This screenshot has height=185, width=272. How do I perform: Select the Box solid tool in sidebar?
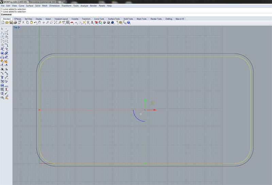click(2, 53)
